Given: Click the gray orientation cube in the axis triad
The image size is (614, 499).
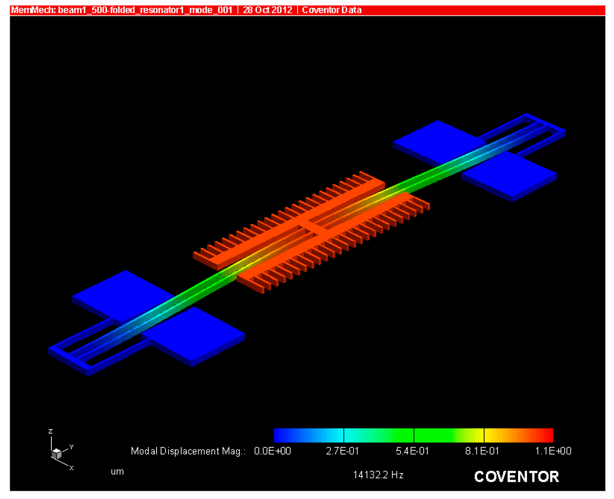Looking at the screenshot, I should click(57, 454).
